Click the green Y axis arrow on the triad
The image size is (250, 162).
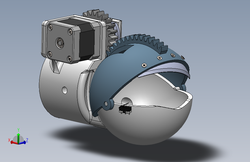[18, 138]
